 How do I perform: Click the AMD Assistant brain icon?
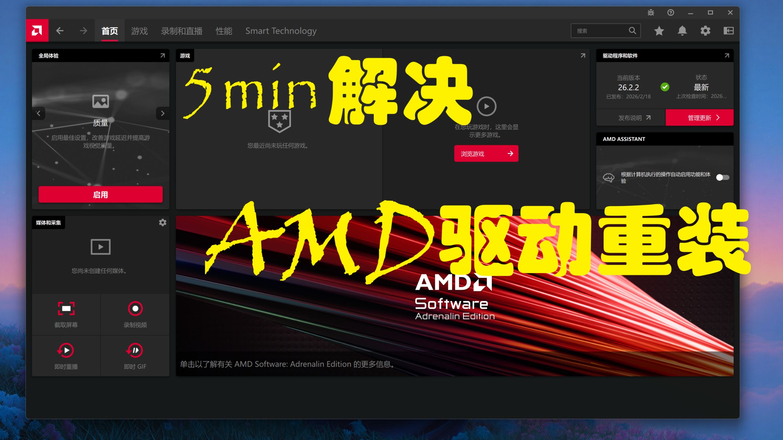608,178
